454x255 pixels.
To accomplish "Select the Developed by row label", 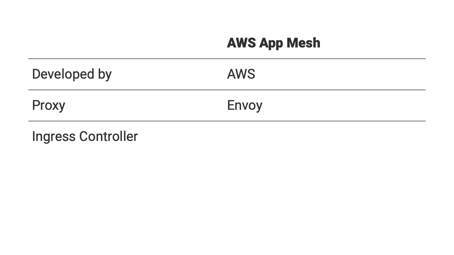I will click(x=72, y=74).
